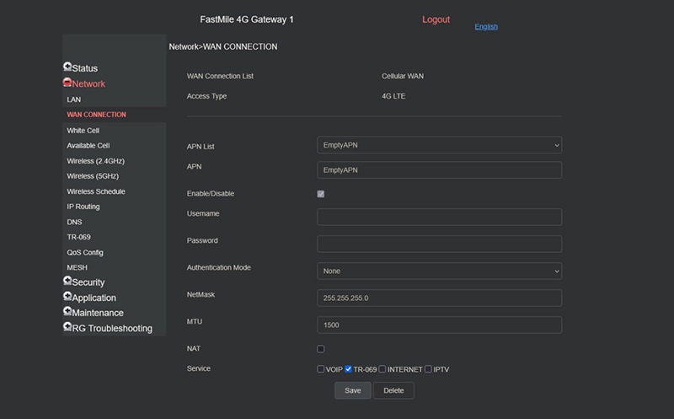Uncheck the TR-069 service checkbox
Viewport: 674px width, 419px height.
click(349, 369)
